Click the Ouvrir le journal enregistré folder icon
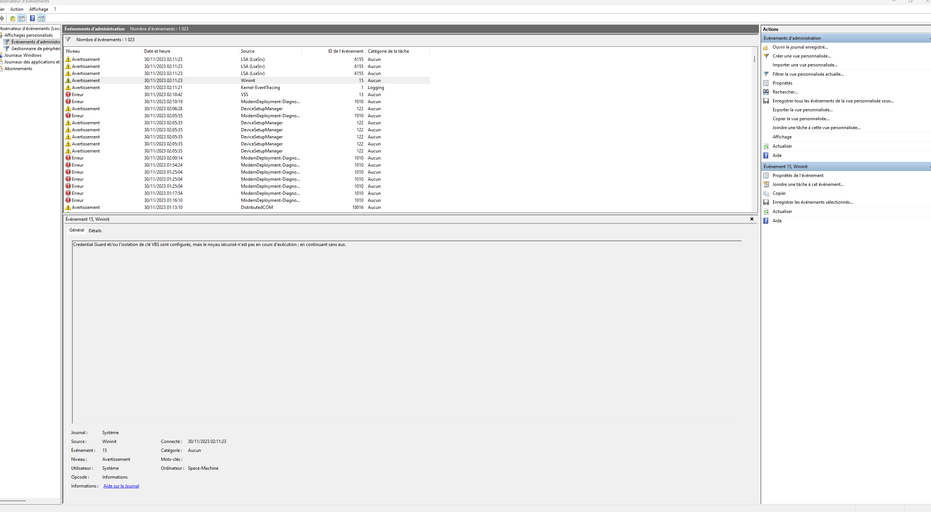 point(766,47)
